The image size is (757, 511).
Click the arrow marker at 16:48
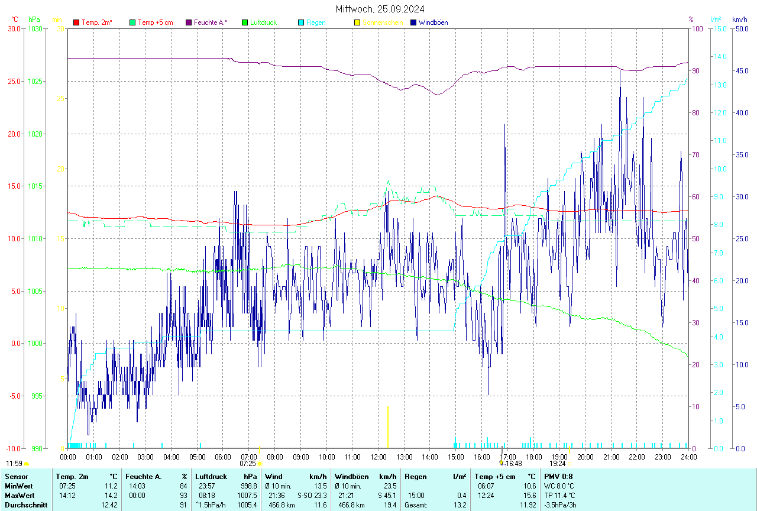click(501, 463)
